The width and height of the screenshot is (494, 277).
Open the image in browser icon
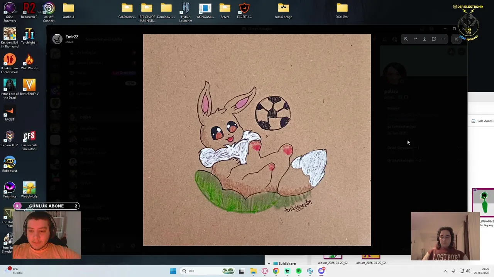click(434, 39)
